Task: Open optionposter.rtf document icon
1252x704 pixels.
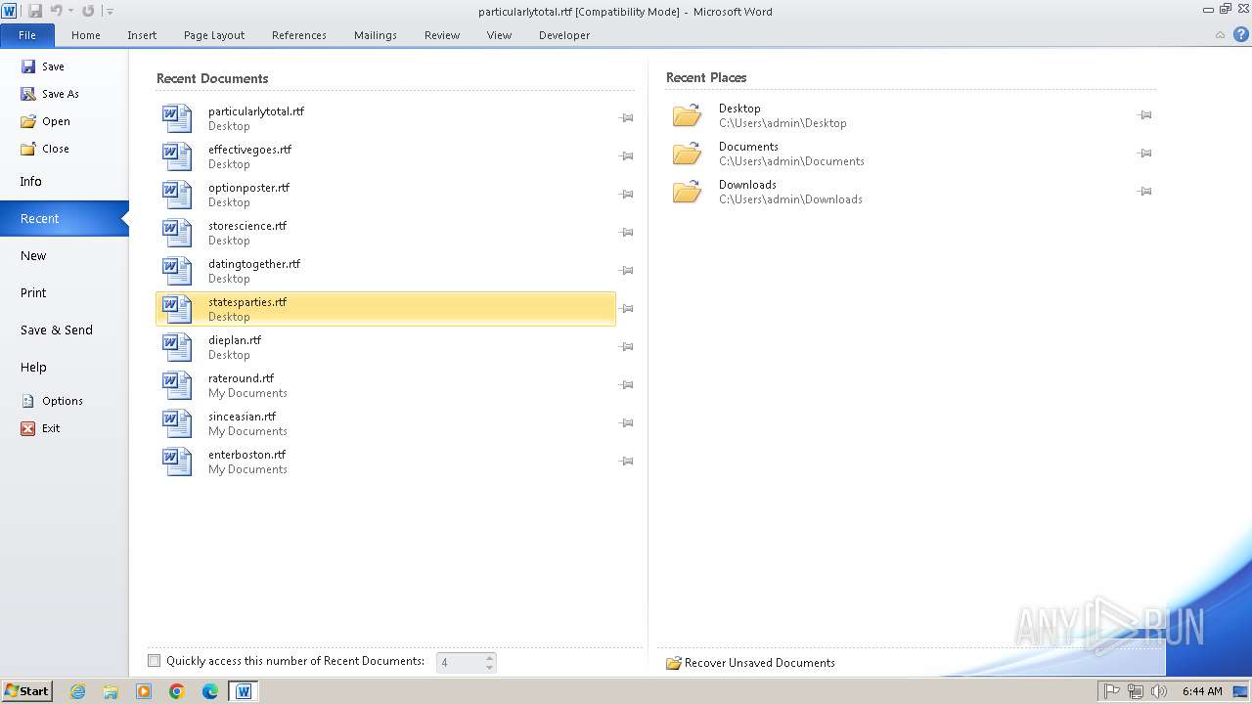Action: [x=177, y=195]
